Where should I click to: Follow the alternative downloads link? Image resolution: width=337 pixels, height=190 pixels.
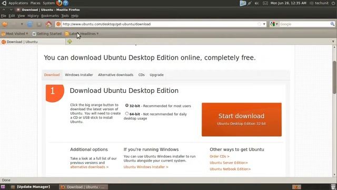90,167
